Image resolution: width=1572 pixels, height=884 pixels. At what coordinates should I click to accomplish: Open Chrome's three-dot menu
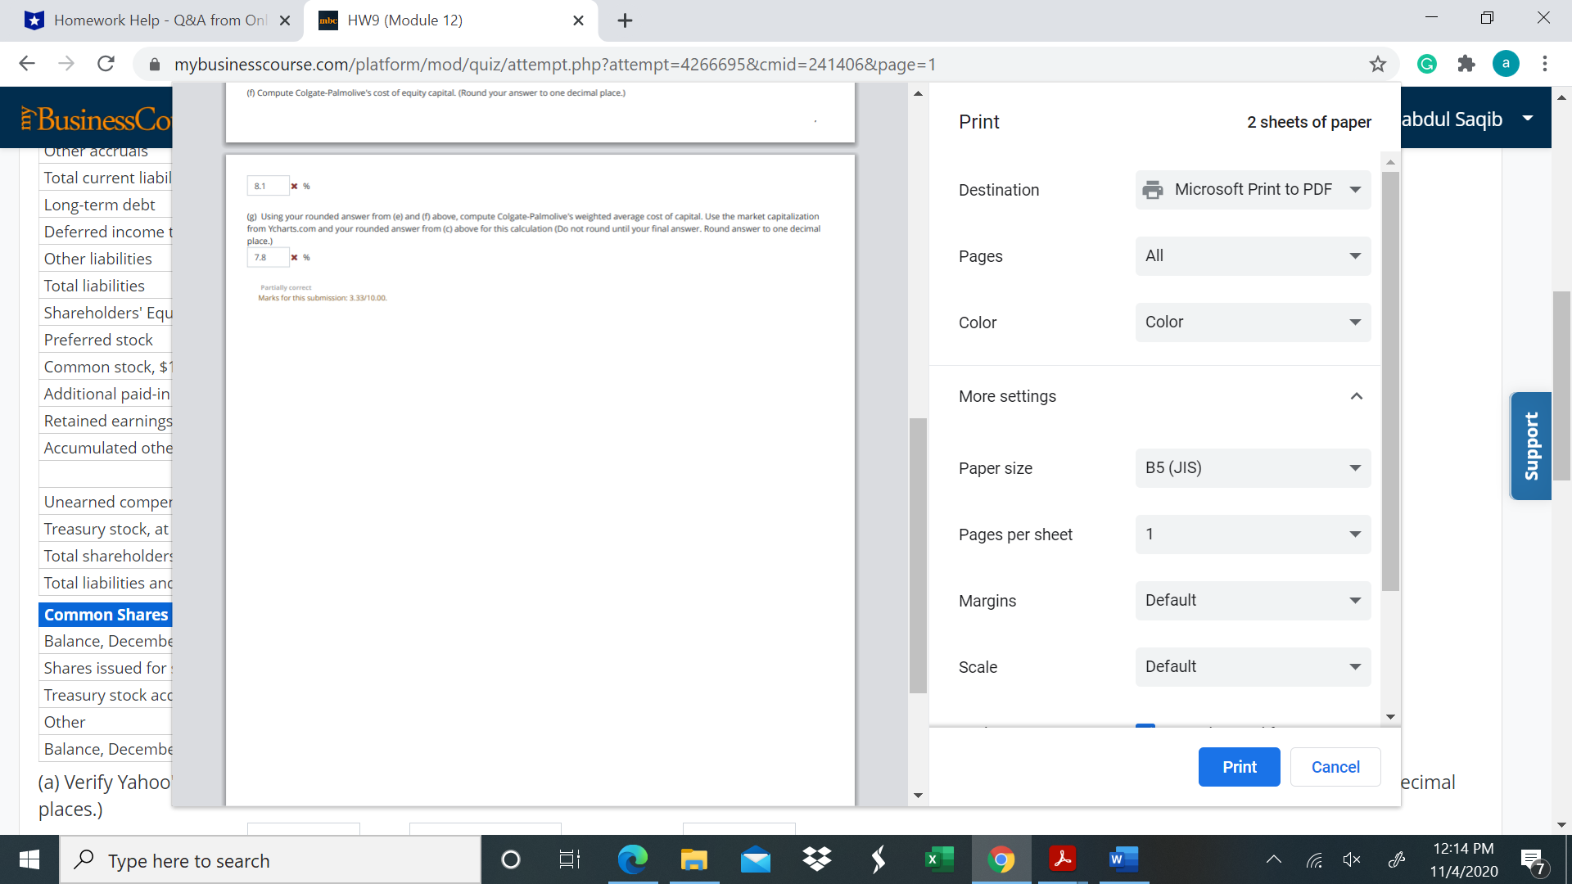click(x=1544, y=64)
